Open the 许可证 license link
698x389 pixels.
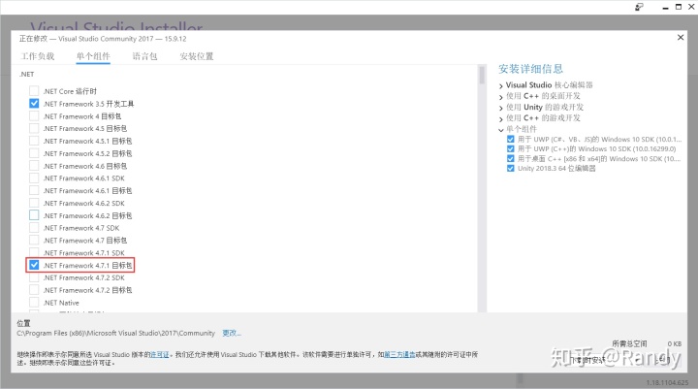(x=160, y=355)
